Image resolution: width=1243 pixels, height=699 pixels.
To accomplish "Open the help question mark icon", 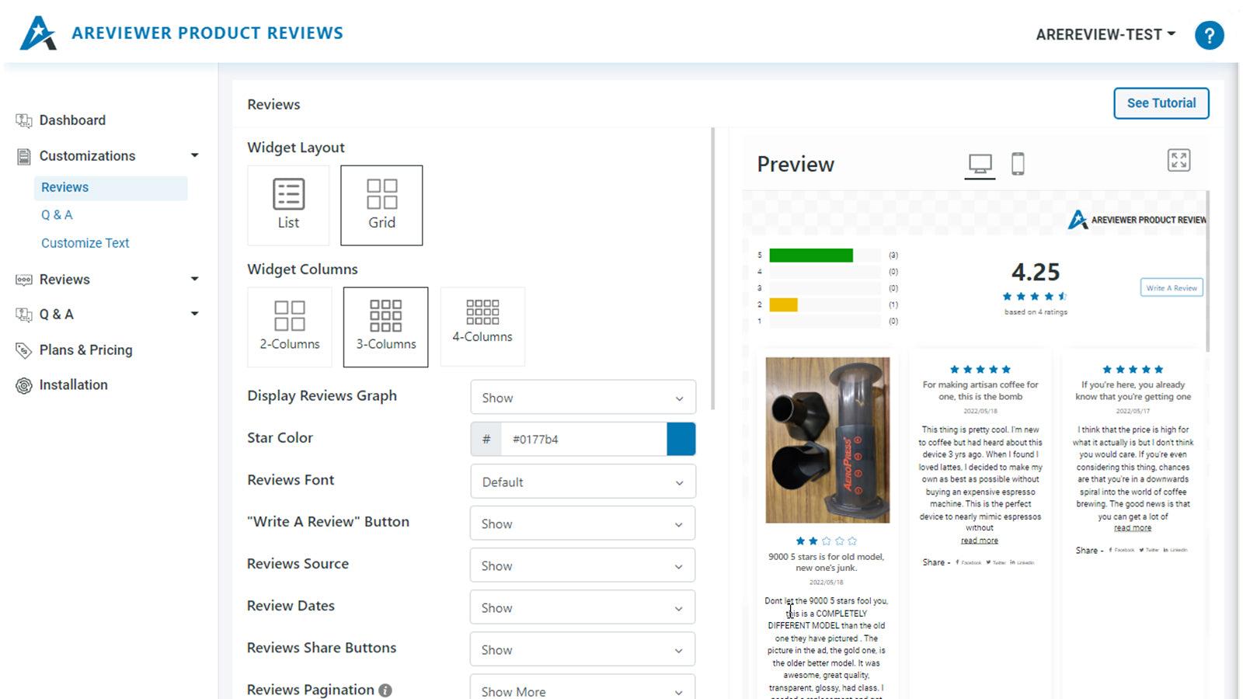I will coord(1210,35).
